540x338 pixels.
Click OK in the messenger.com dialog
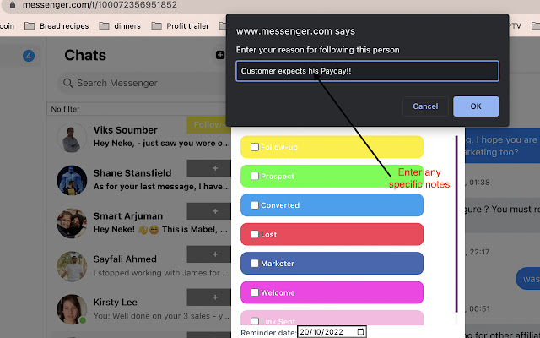476,106
